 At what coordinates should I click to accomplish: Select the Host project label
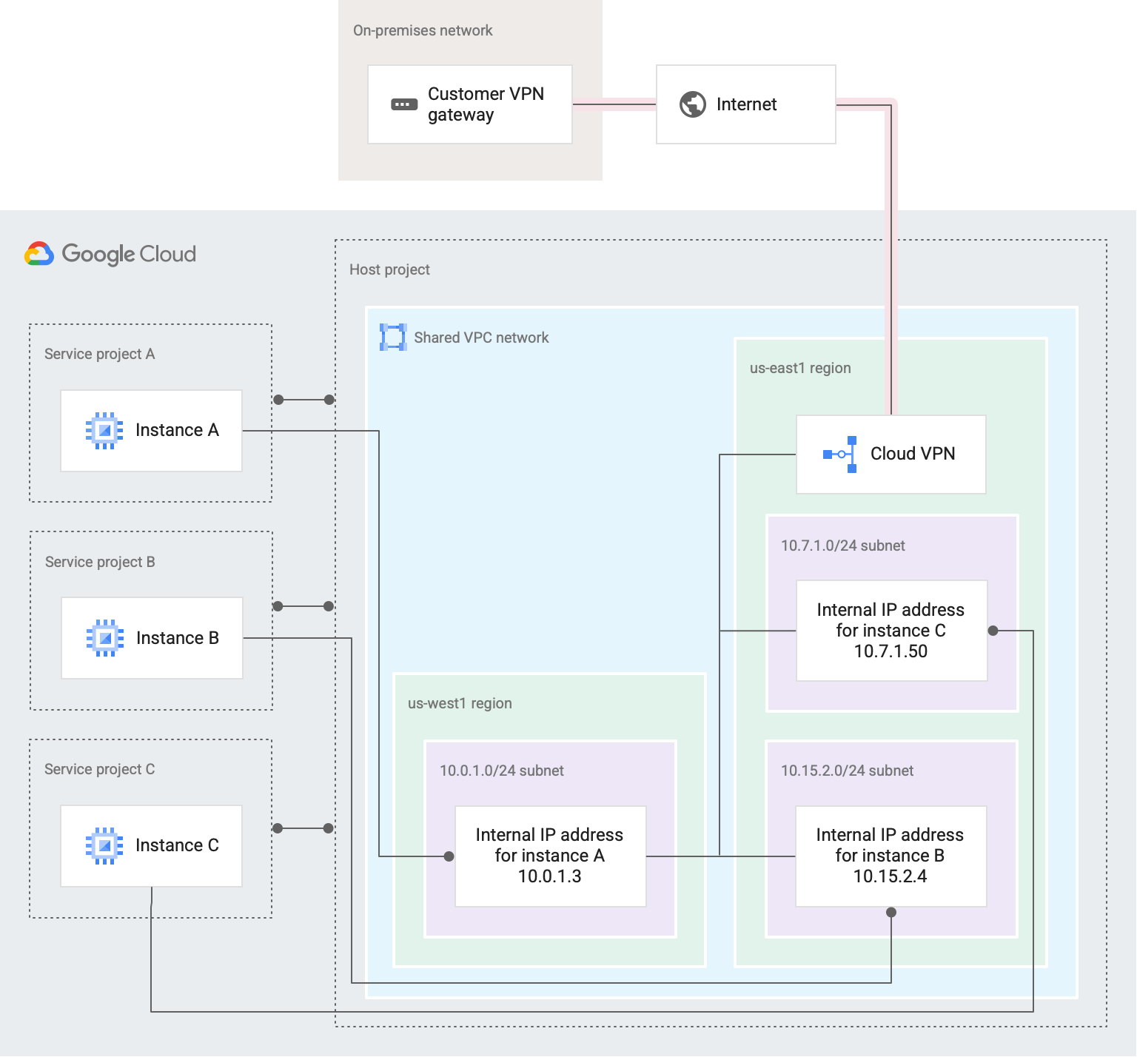(x=389, y=269)
